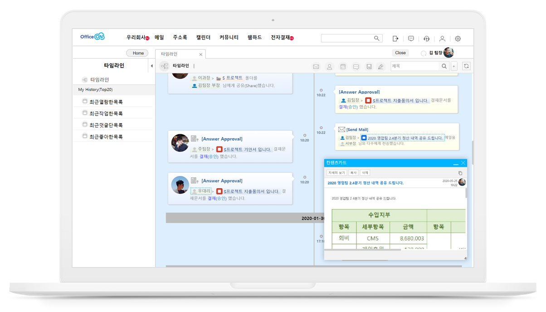Open the 전자결재 menu
This screenshot has height=312, width=546.
[x=281, y=38]
